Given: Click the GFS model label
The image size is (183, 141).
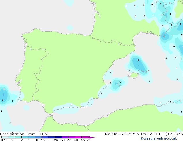Looking at the screenshot, I should (x=43, y=134).
